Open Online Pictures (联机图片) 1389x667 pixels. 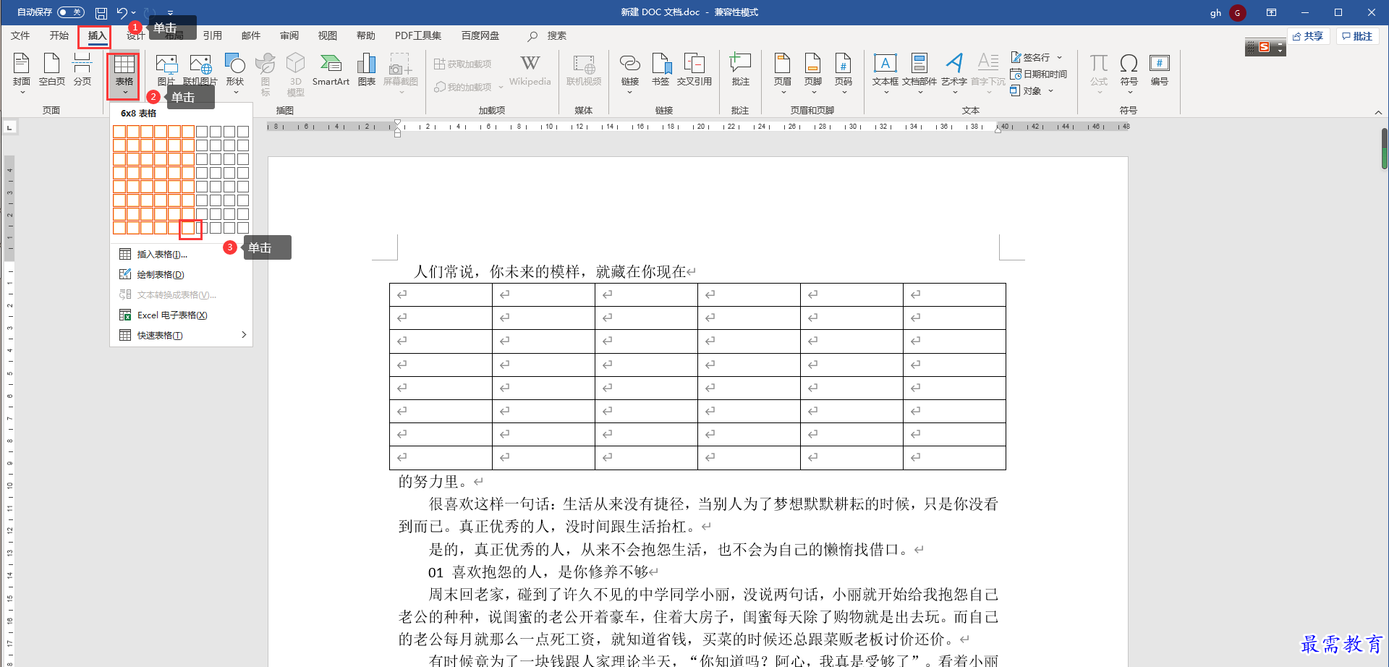(x=200, y=71)
